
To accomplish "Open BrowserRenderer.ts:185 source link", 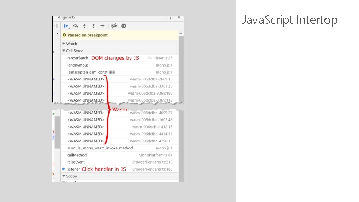I will 152,169.
